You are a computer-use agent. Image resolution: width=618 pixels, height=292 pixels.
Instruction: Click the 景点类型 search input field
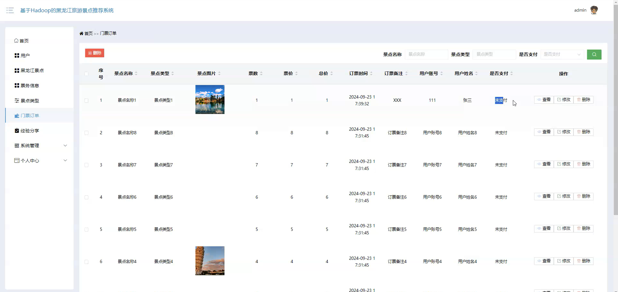coord(494,54)
